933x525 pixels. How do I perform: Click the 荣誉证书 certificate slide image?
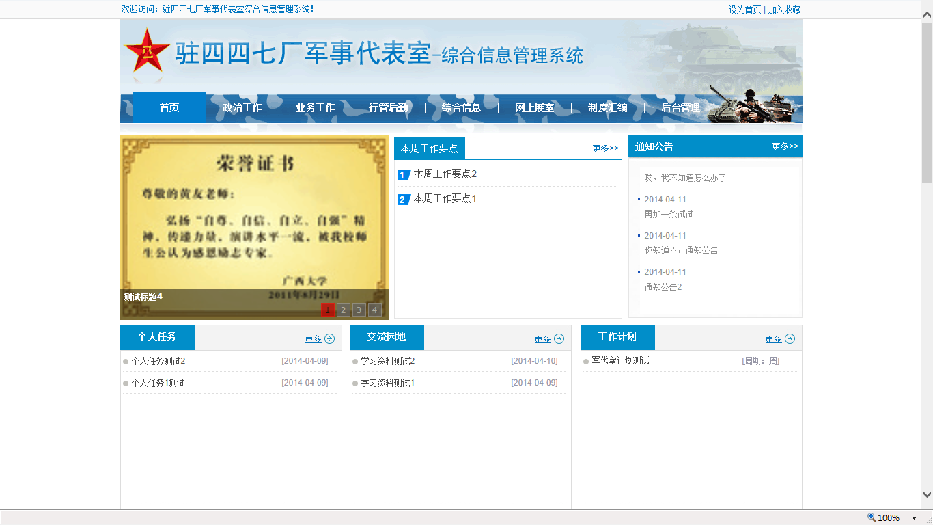(x=254, y=219)
